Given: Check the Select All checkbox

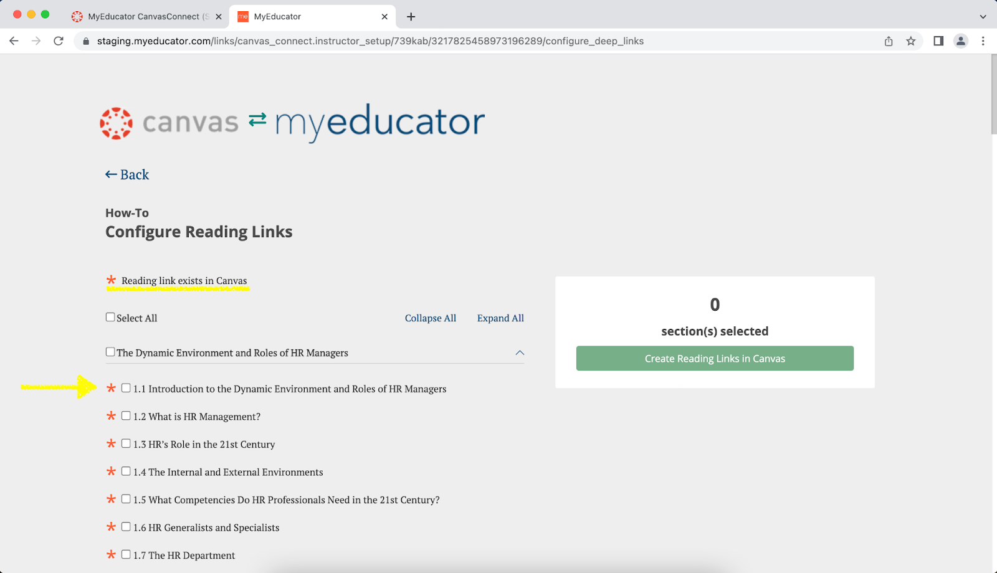Looking at the screenshot, I should pyautogui.click(x=110, y=317).
